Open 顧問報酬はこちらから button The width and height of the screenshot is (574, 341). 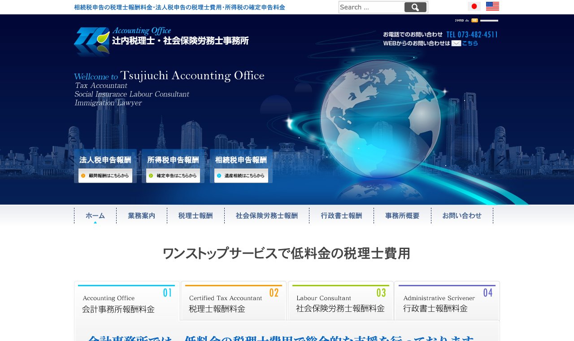point(105,175)
